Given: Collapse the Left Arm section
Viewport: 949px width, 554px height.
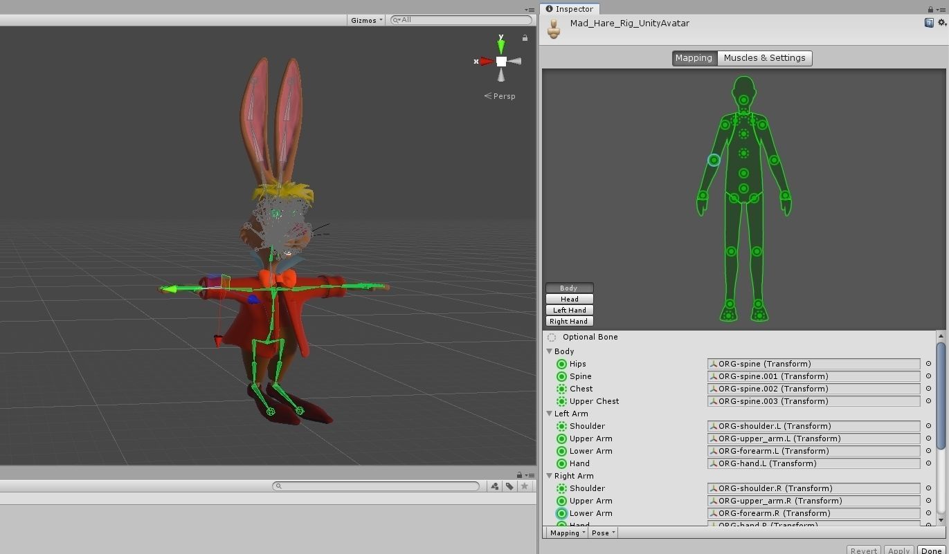Looking at the screenshot, I should point(550,414).
